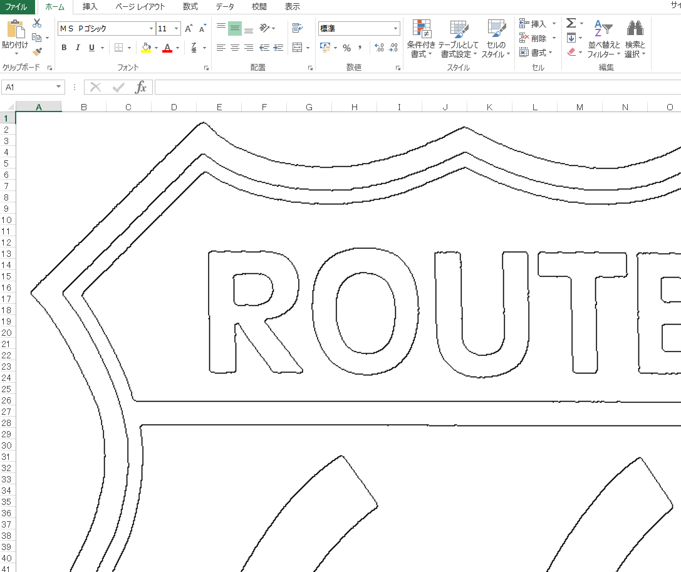Click the formula bar enter checkmark icon

click(x=118, y=87)
